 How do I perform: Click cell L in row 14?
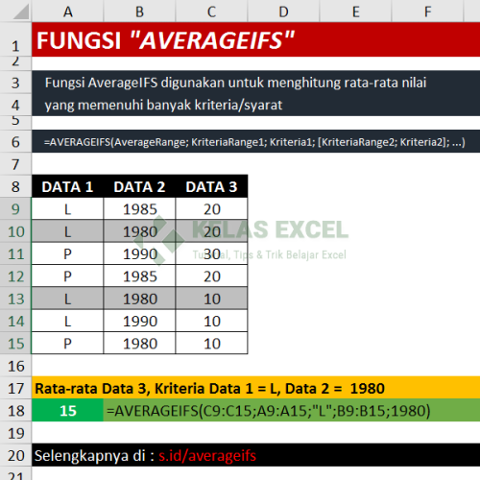point(67,321)
